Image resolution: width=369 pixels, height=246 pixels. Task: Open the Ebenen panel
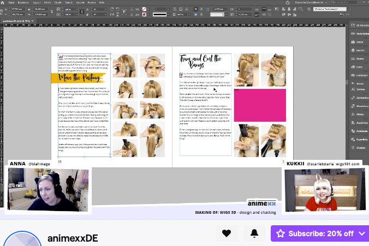coord(358,50)
